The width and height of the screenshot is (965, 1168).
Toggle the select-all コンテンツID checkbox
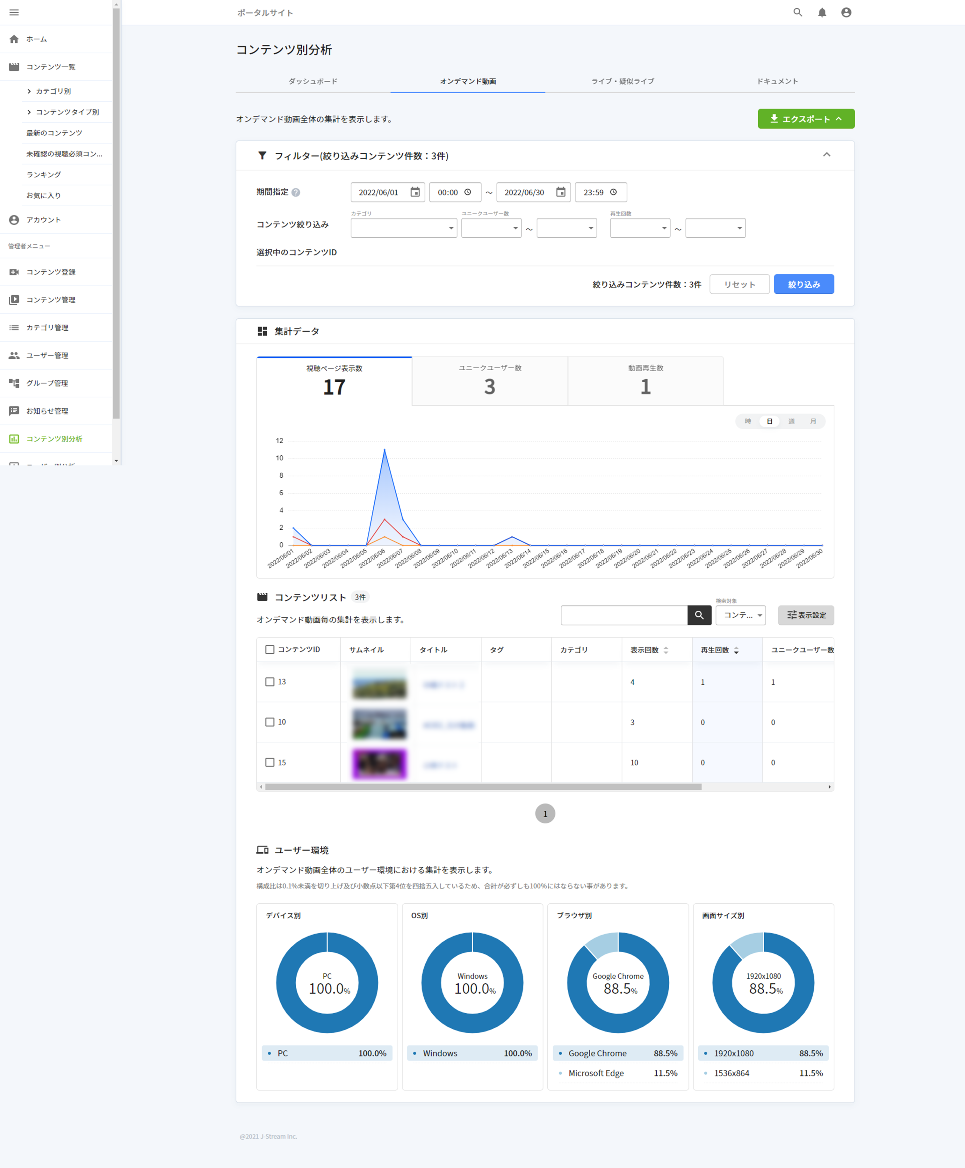pyautogui.click(x=270, y=650)
